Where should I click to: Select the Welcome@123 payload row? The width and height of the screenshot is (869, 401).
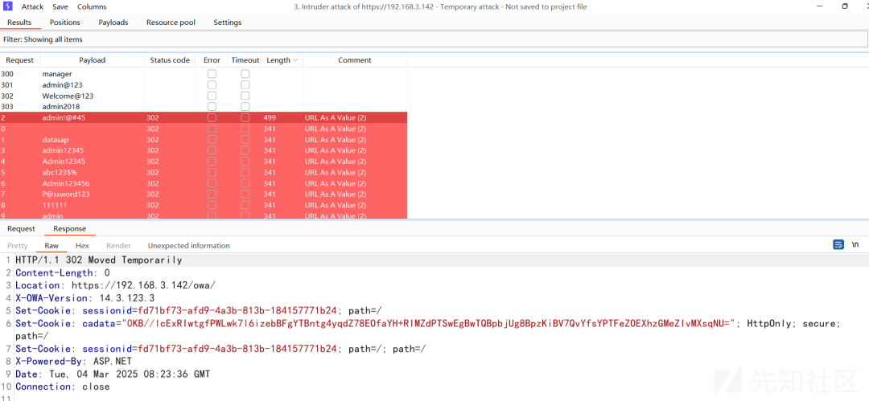(204, 96)
